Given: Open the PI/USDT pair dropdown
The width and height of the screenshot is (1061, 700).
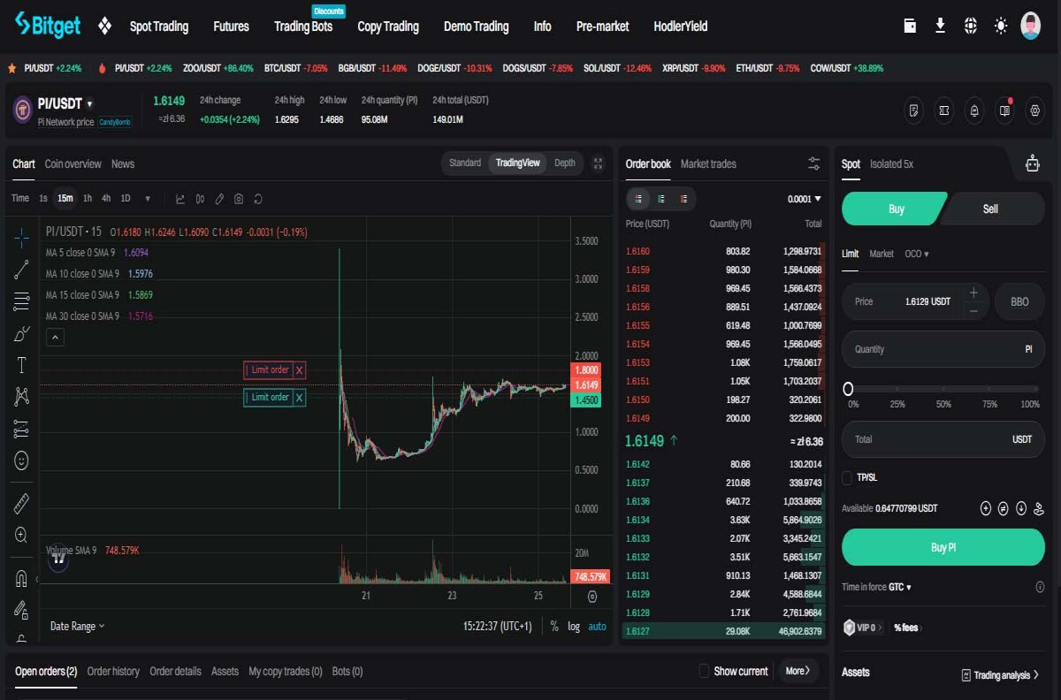Looking at the screenshot, I should [89, 104].
